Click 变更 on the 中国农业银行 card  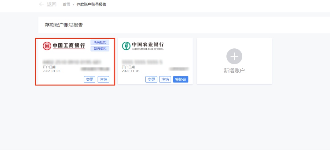pyautogui.click(x=151, y=79)
